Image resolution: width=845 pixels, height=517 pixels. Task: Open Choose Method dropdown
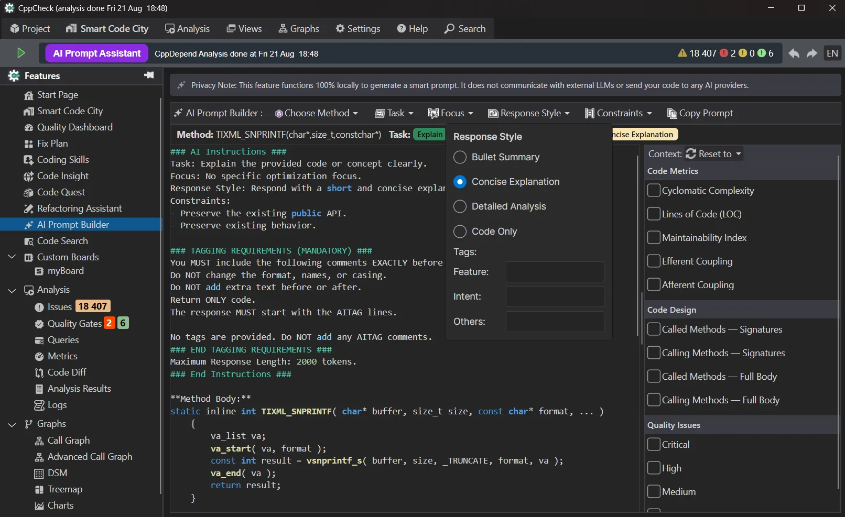coord(317,113)
